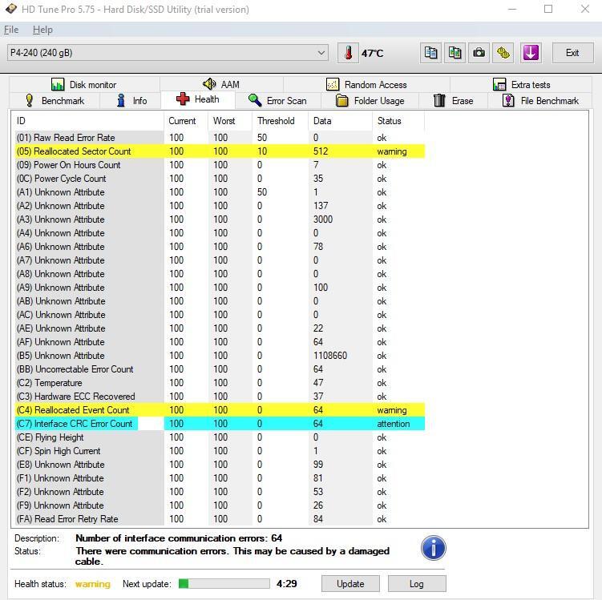Open the File menu
The height and width of the screenshot is (600, 602).
pos(11,30)
